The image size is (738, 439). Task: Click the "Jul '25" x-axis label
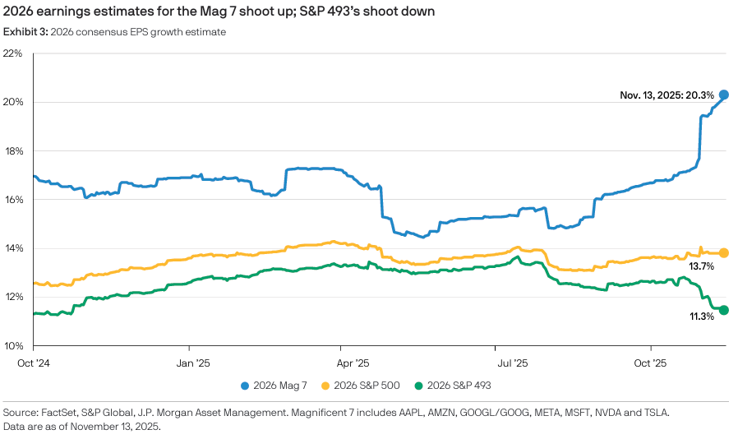[x=512, y=361]
